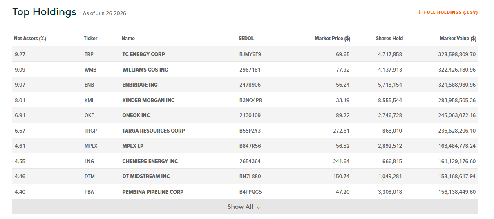Click the 4.40 net assets value
The width and height of the screenshot is (494, 219).
pos(20,192)
